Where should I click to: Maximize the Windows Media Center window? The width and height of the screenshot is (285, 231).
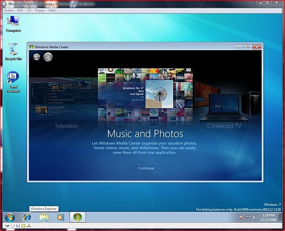248,47
